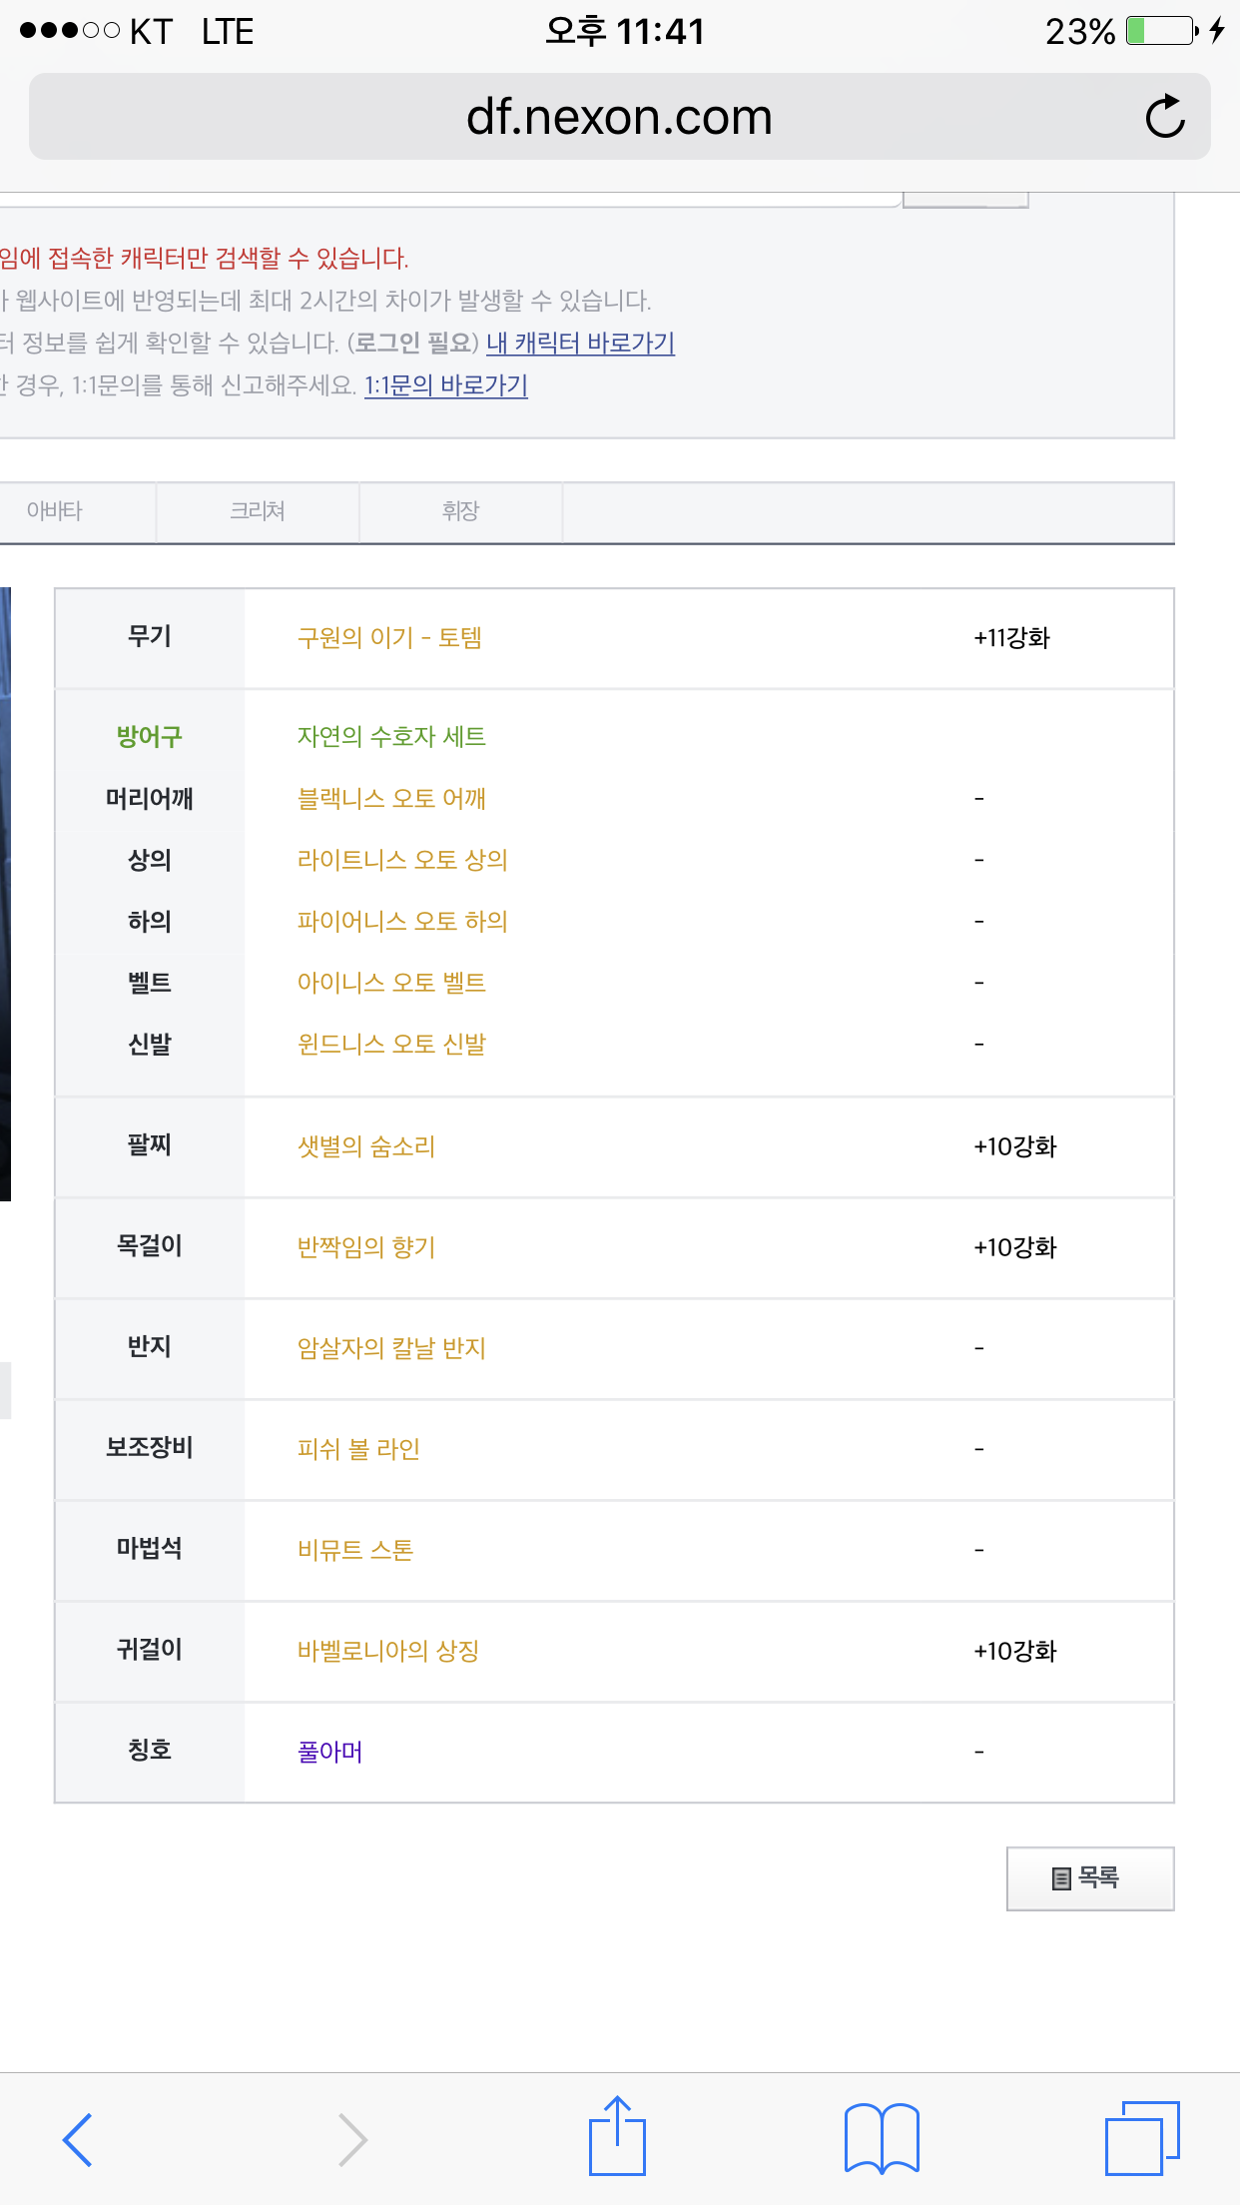Tap the forward navigation arrow
The image size is (1240, 2205).
coord(351,2139)
